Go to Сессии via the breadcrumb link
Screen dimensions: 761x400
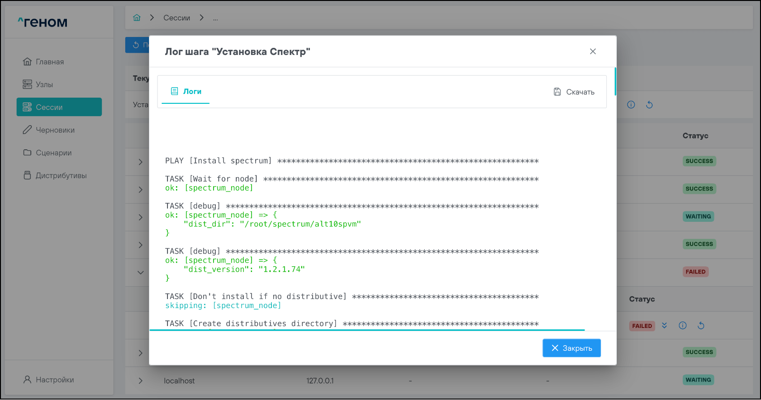coord(176,18)
